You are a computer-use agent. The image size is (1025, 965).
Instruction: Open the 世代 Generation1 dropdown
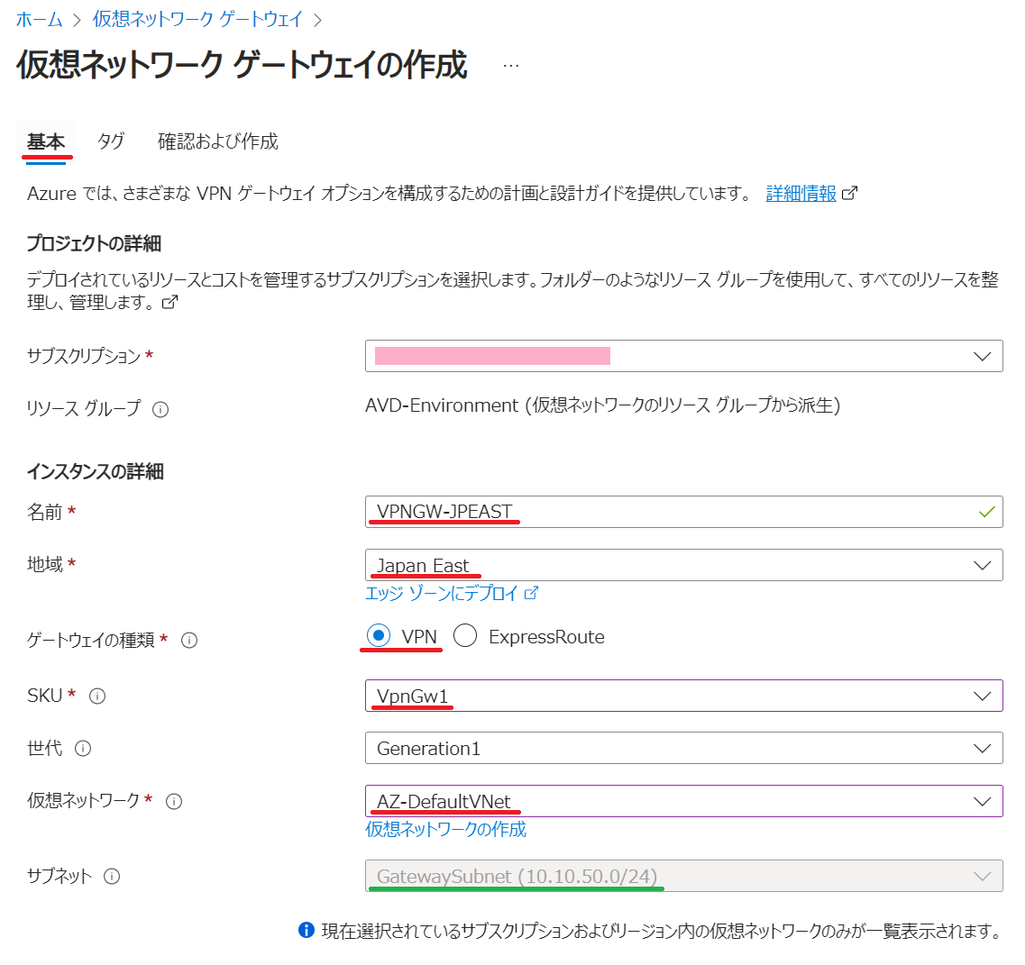point(683,748)
